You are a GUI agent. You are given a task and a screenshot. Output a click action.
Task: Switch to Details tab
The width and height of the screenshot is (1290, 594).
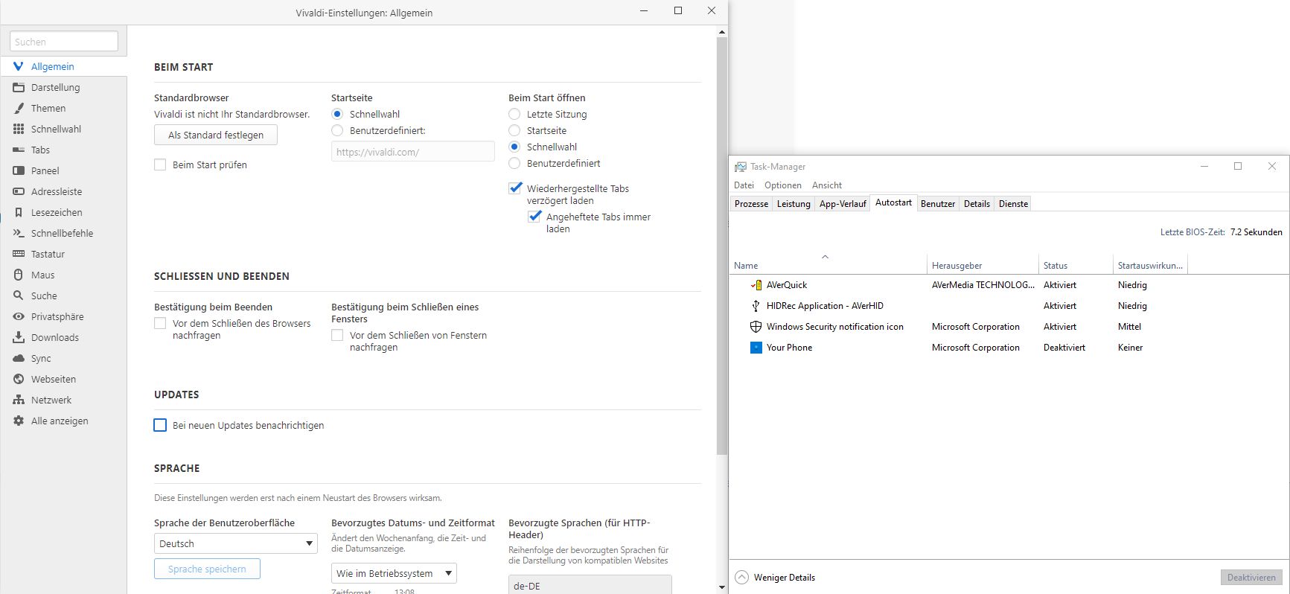(x=977, y=203)
